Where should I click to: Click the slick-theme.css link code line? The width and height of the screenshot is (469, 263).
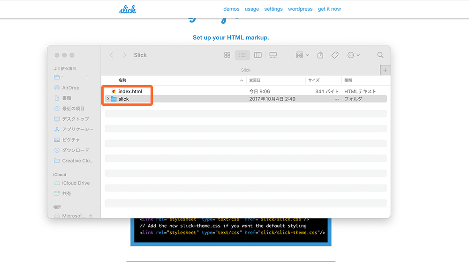coord(233,233)
